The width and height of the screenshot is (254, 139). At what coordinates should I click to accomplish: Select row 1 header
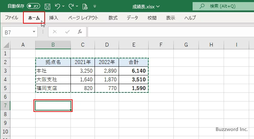[5, 54]
